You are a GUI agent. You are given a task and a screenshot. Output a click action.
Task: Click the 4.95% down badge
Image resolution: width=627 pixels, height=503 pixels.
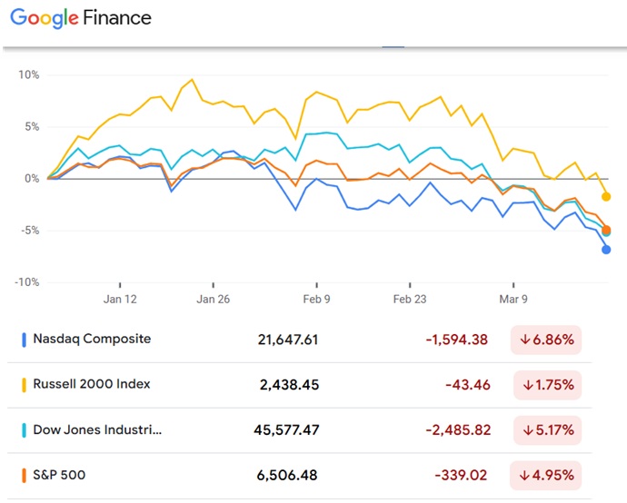pos(545,476)
